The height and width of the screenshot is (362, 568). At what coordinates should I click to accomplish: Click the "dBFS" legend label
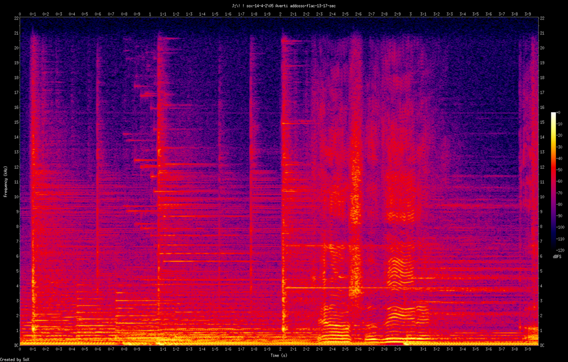(x=557, y=257)
